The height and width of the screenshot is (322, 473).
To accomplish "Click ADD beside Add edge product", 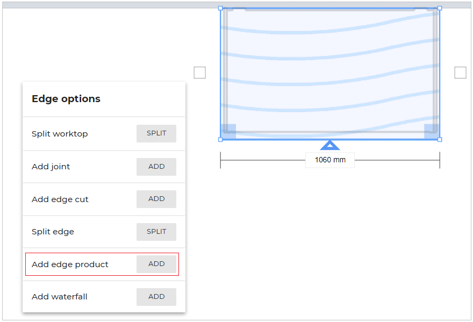I will tap(156, 264).
